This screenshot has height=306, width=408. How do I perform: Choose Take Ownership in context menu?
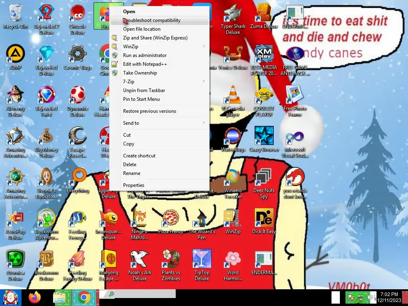click(x=159, y=73)
